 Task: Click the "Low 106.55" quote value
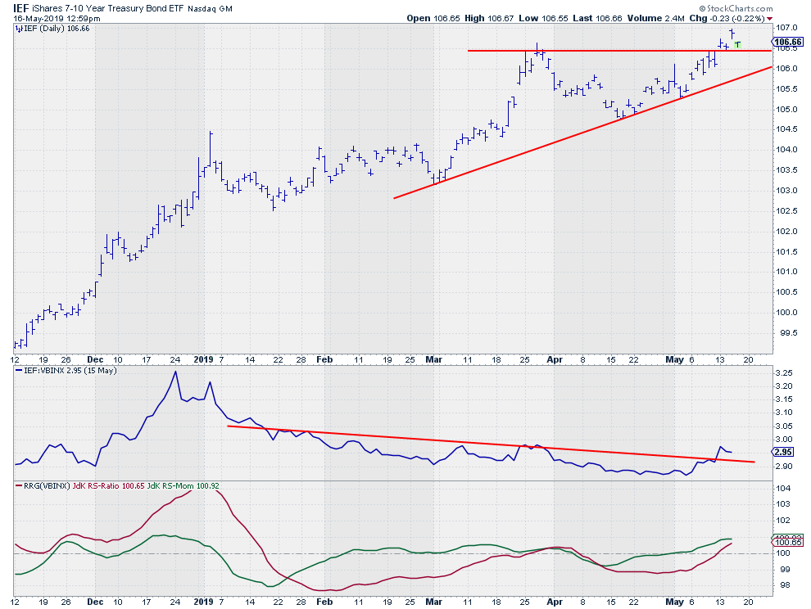pyautogui.click(x=543, y=18)
